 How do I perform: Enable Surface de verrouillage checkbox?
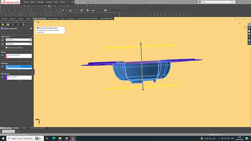[7, 48]
